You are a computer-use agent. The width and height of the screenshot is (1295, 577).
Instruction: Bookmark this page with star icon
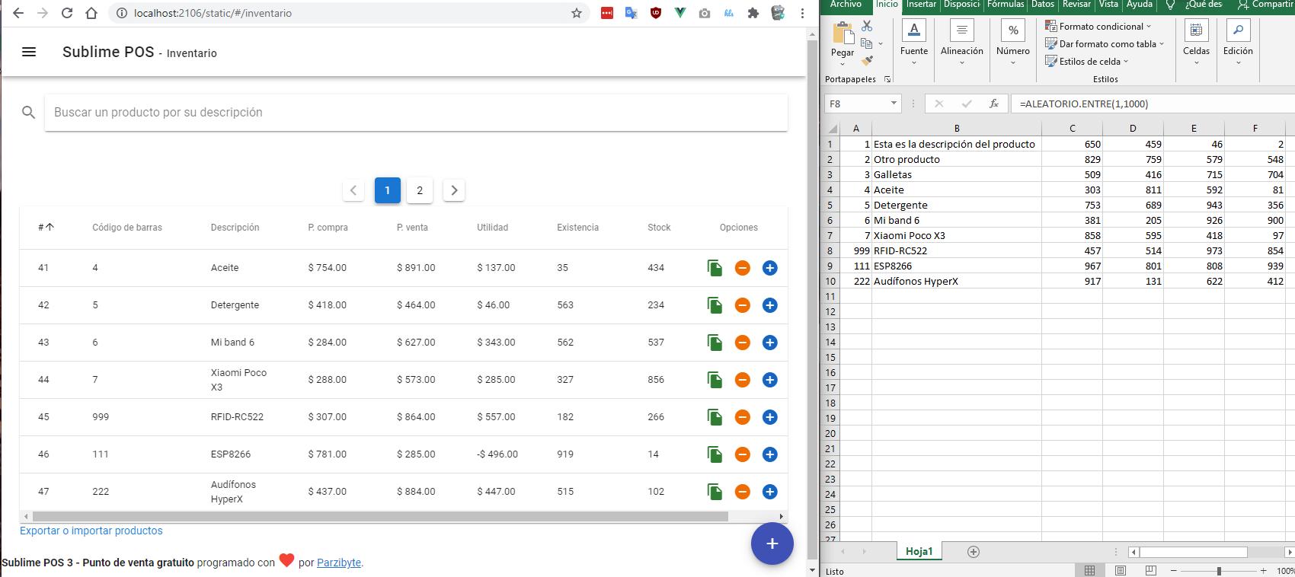pos(577,13)
